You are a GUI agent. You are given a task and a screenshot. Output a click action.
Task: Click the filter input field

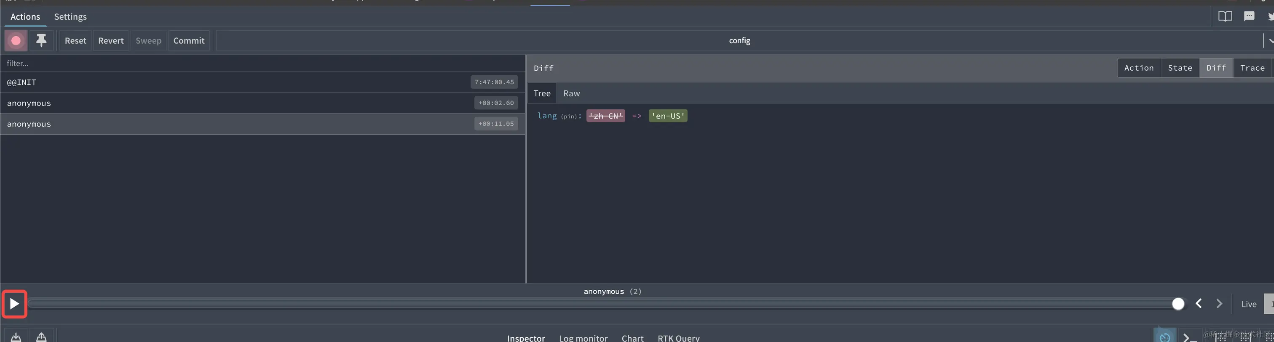point(262,63)
